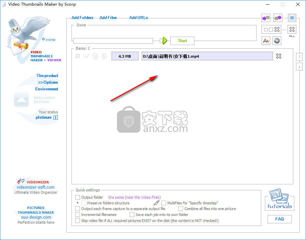Click 'the same (near the video-files)' output path link
306x240 pixels.
coord(135,197)
